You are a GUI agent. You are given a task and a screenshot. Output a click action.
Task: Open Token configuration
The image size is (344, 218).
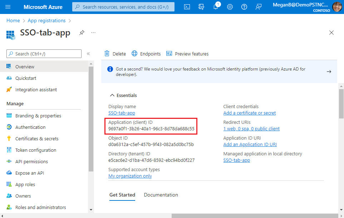[x=44, y=150]
